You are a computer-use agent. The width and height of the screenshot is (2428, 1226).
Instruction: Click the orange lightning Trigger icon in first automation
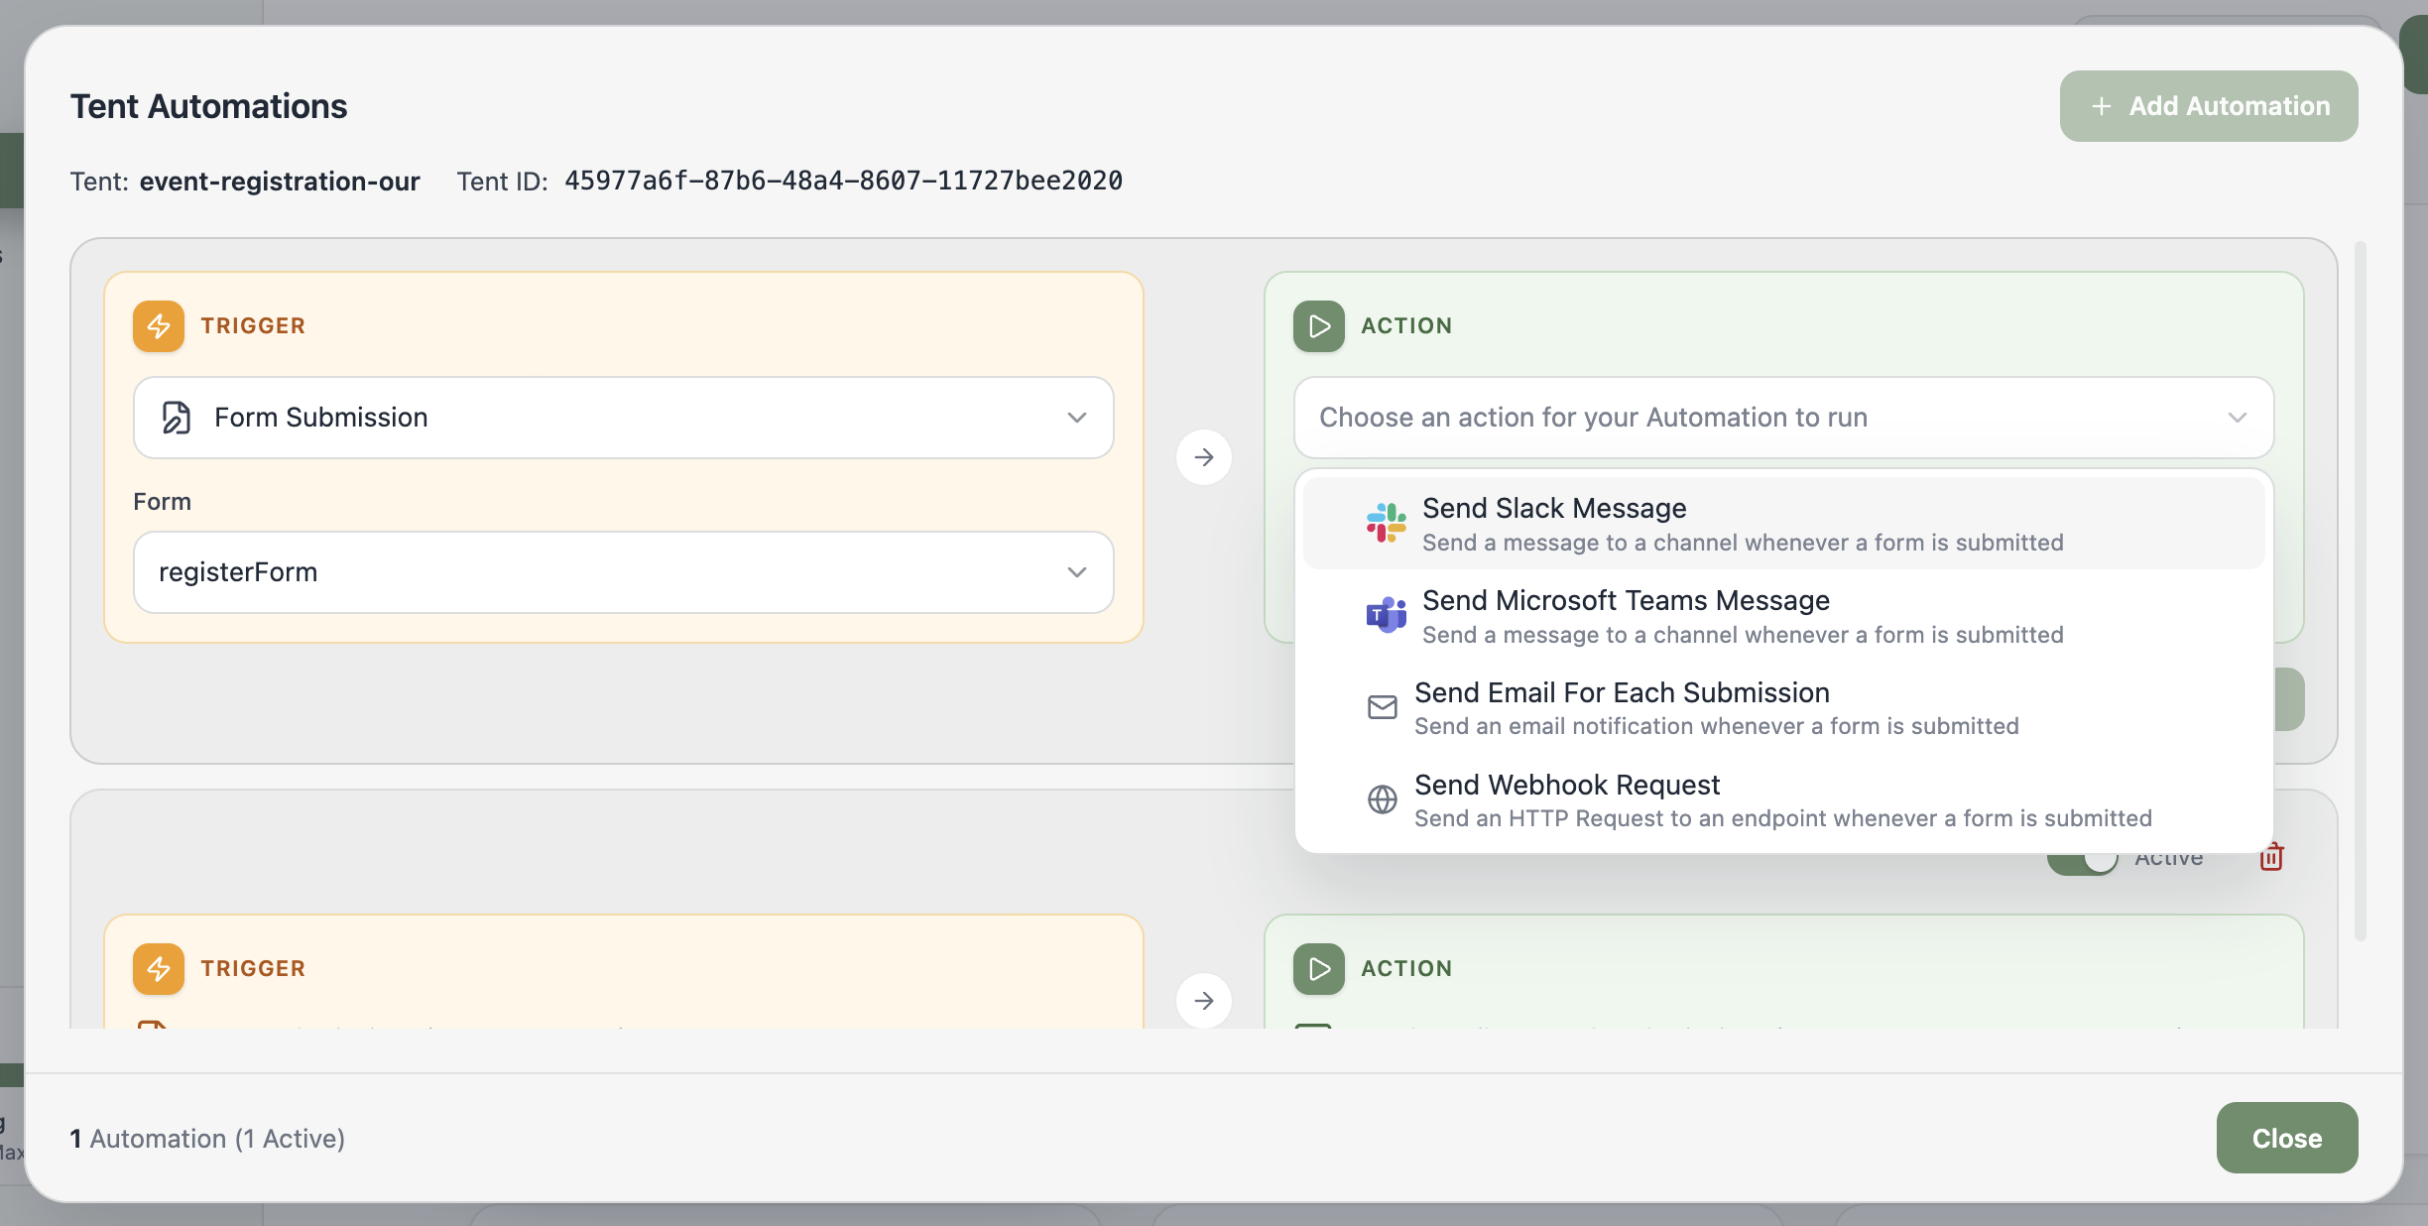point(159,326)
